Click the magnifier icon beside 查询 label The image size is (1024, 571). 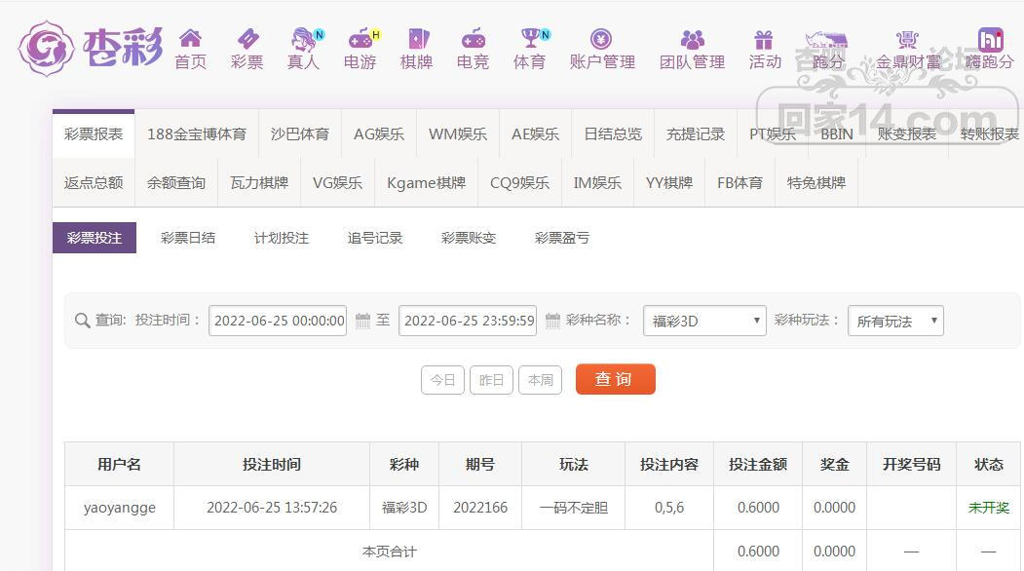point(82,320)
